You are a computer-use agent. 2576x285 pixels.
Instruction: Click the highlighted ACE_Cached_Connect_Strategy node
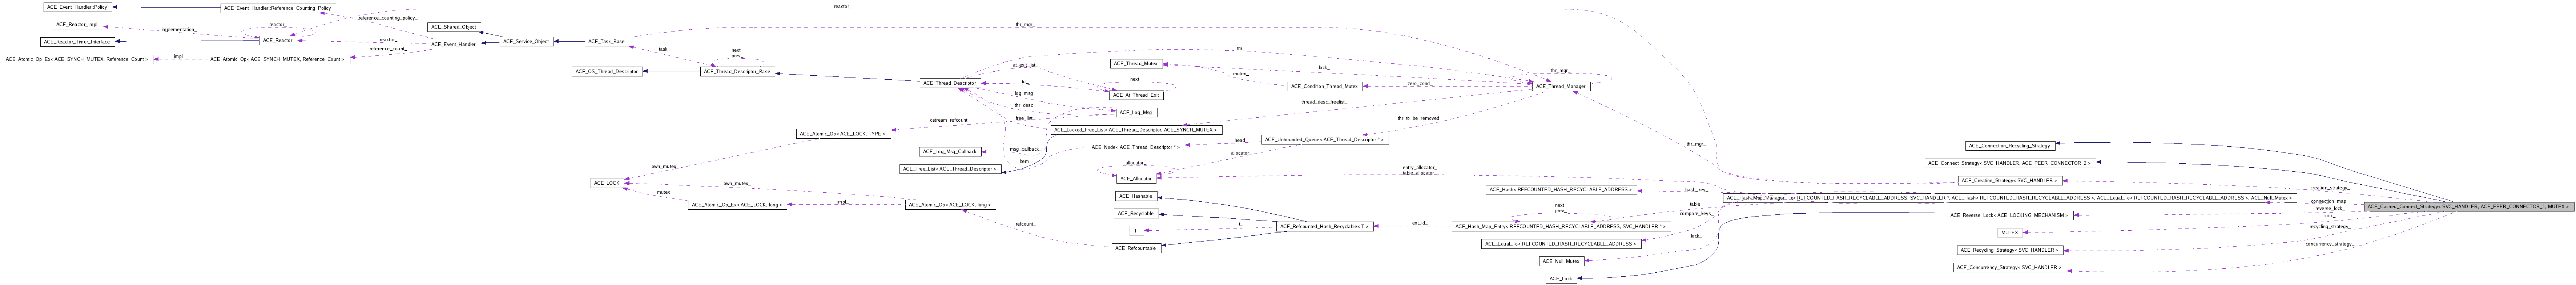[x=2469, y=206]
